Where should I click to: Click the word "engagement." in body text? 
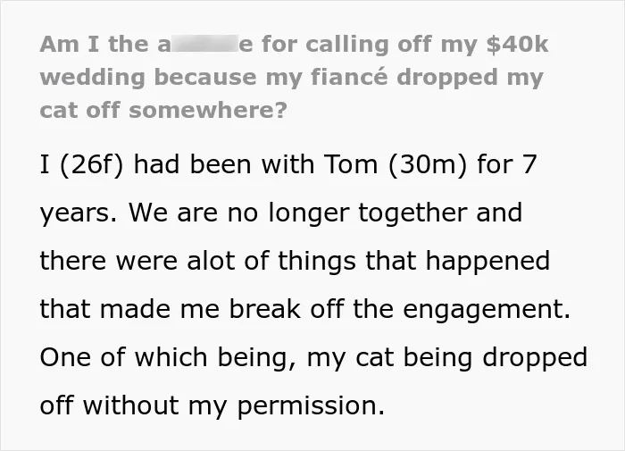click(487, 310)
